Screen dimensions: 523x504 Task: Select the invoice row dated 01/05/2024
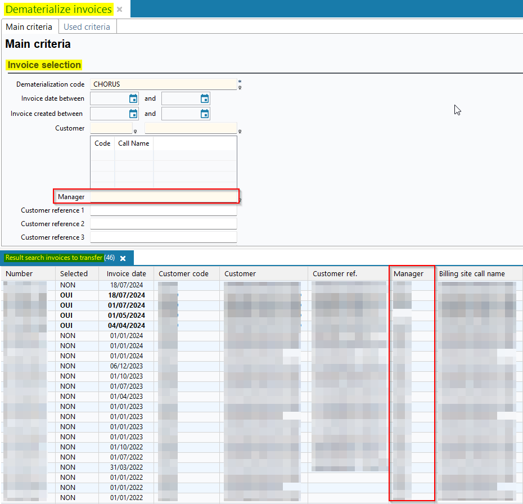(127, 316)
